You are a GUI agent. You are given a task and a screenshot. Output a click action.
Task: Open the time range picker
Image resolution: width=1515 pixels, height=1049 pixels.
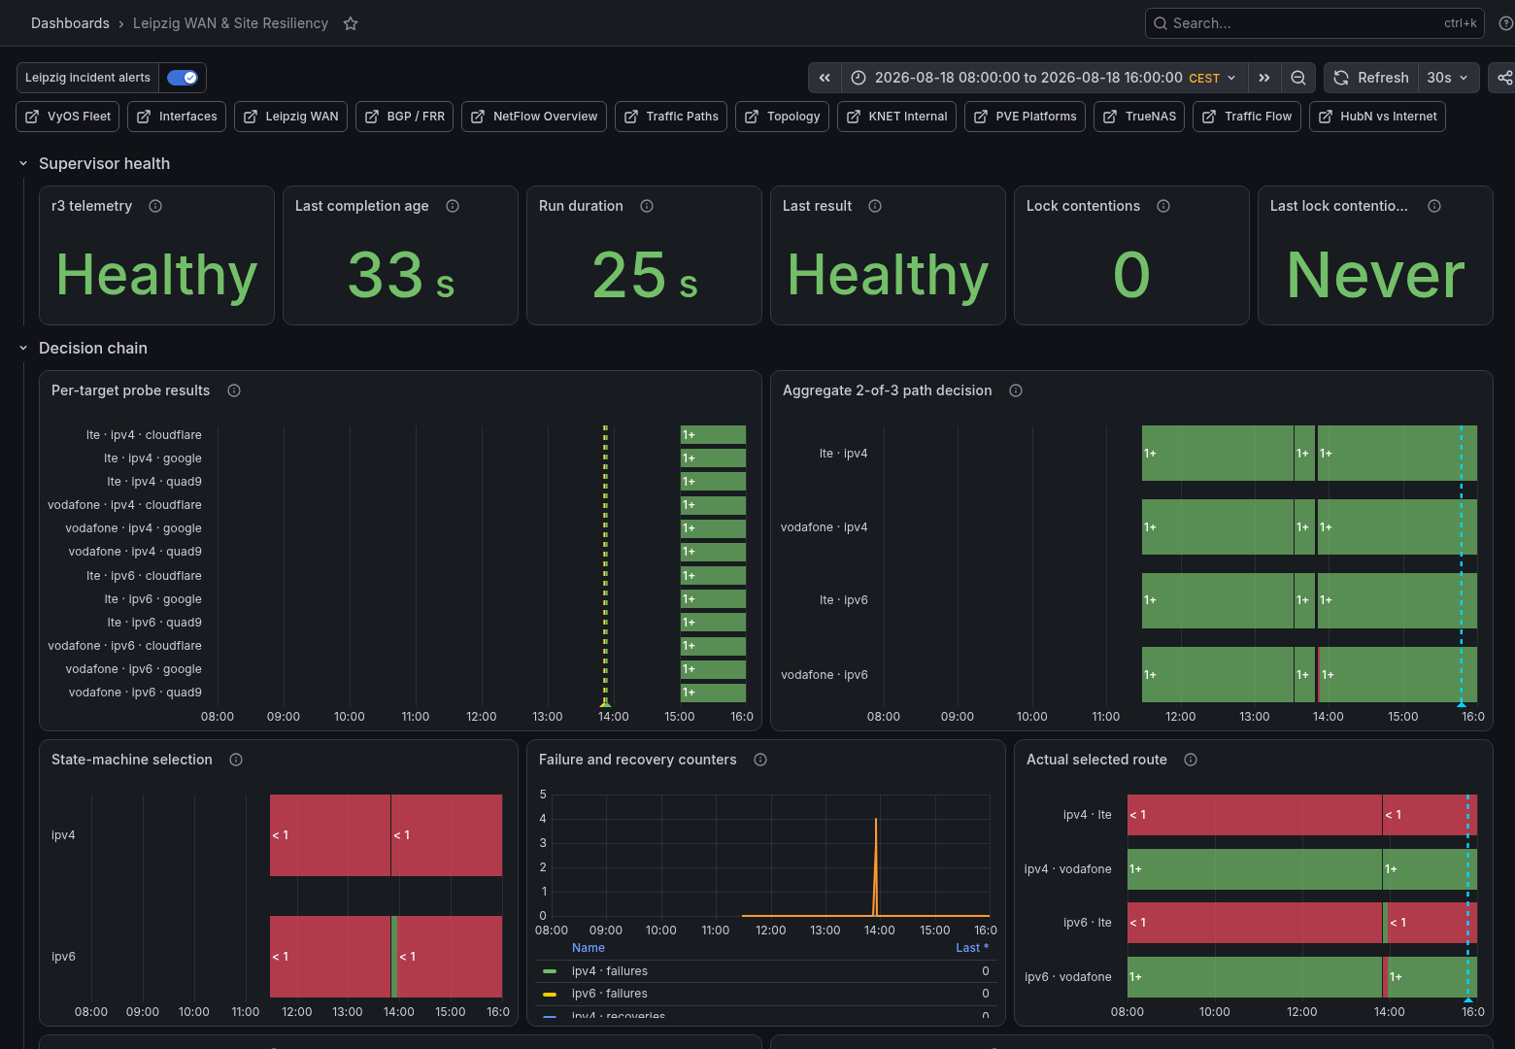(1044, 78)
